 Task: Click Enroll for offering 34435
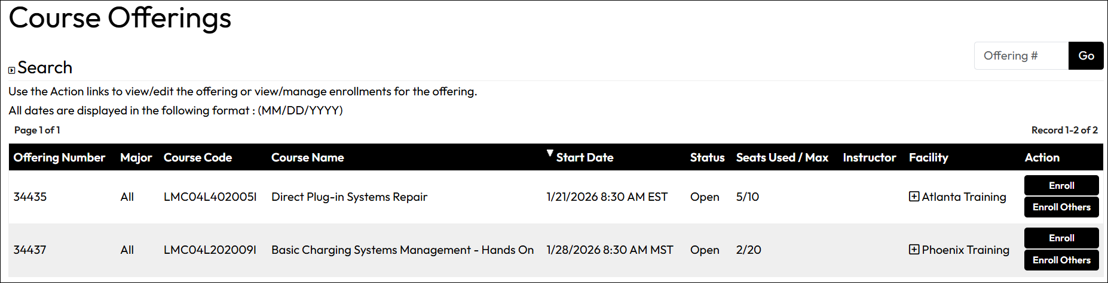click(x=1061, y=185)
